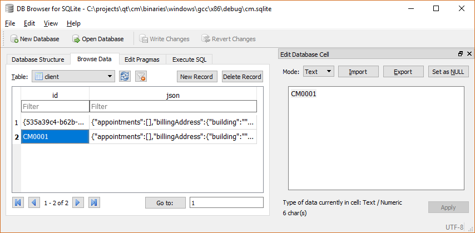Open the File menu

click(x=10, y=23)
